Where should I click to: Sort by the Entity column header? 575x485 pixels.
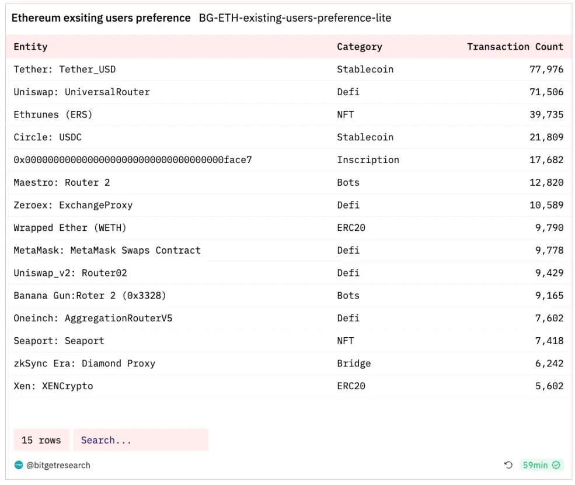click(x=30, y=47)
